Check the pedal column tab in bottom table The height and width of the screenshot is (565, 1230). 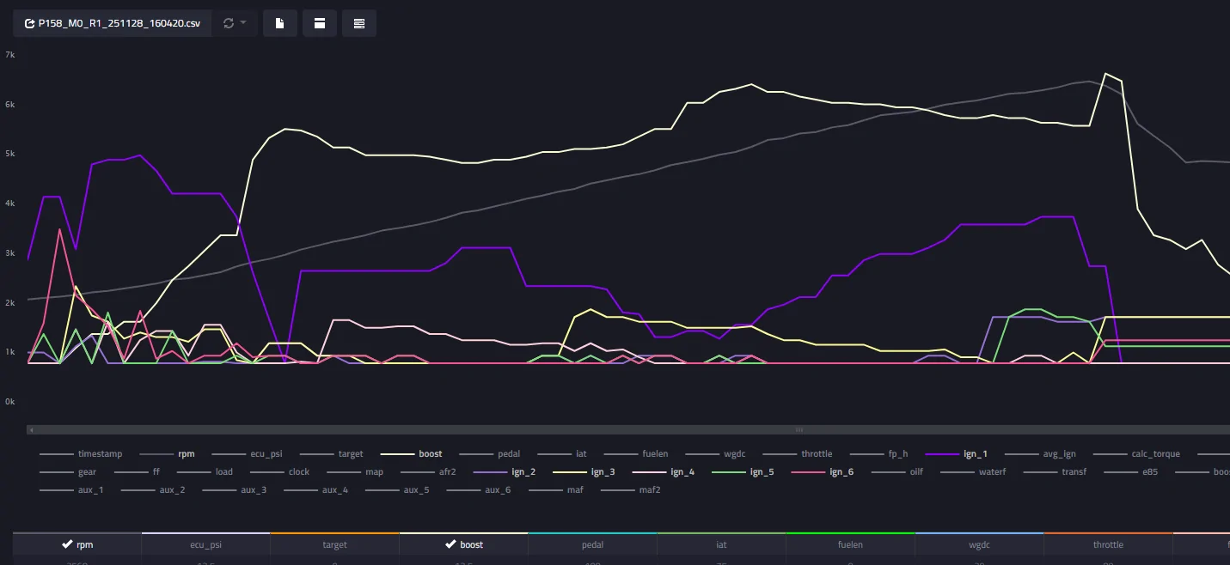592,544
